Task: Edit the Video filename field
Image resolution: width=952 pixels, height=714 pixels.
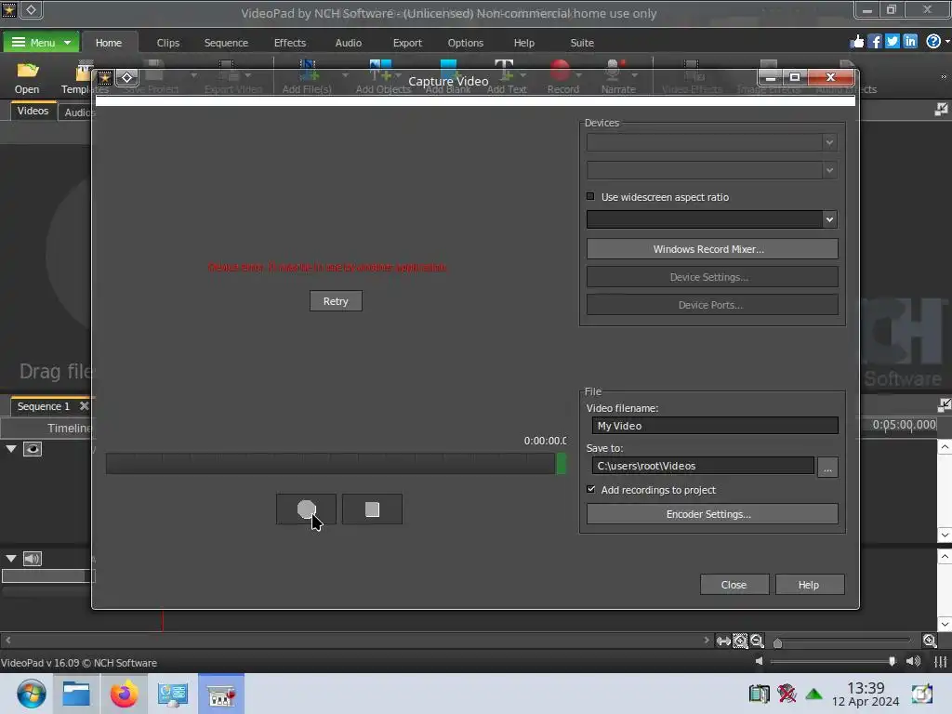Action: pos(715,426)
